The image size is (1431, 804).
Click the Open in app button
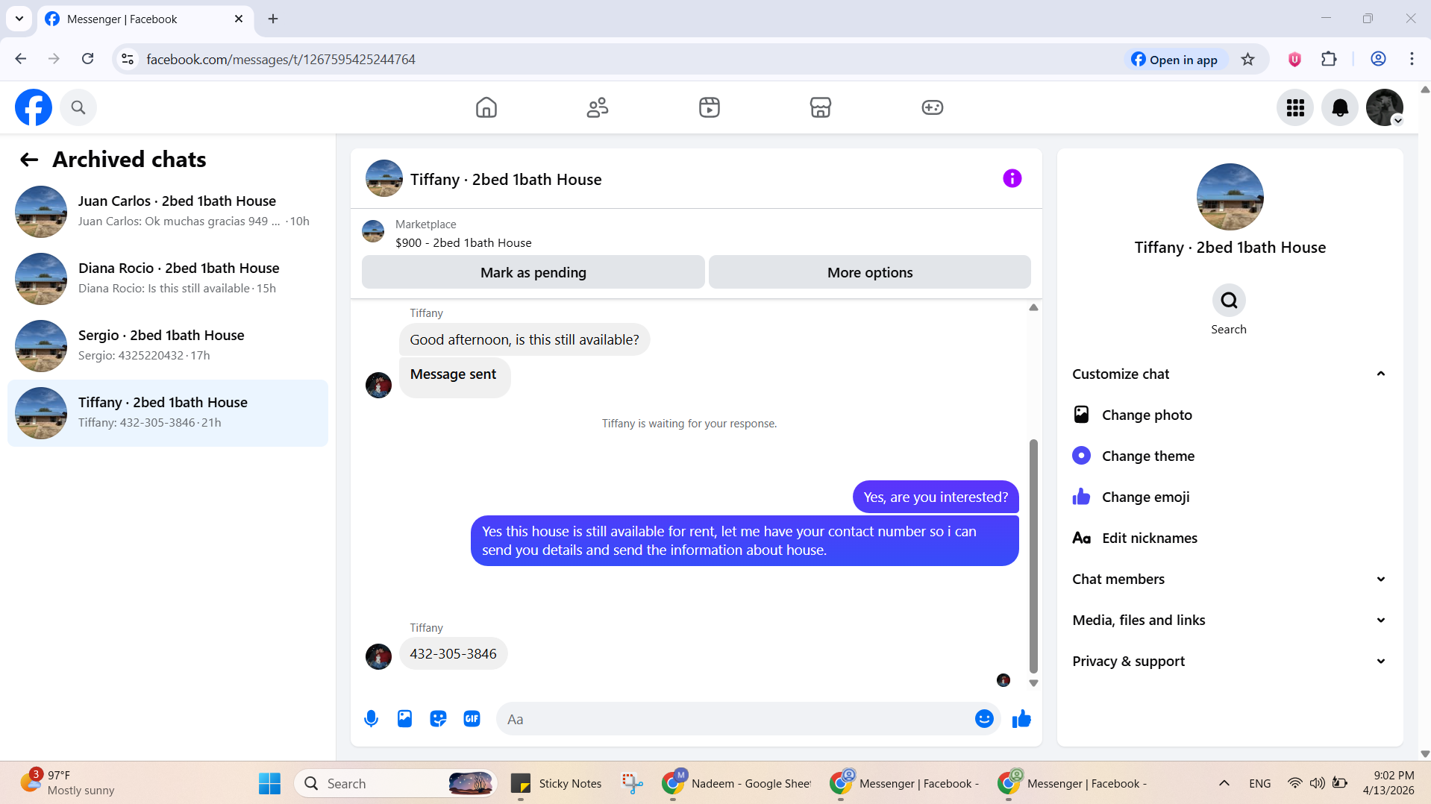pyautogui.click(x=1174, y=59)
